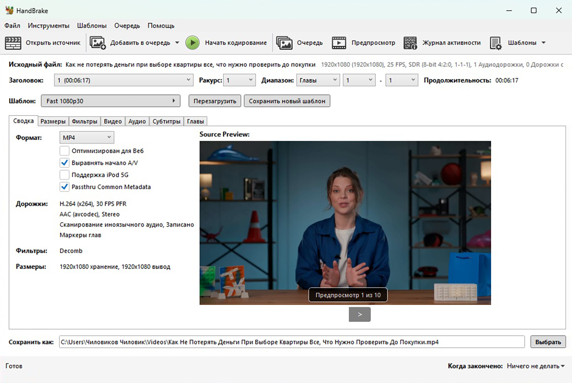Click the Маркеры глав text
Screen dimensions: 572x383
point(80,235)
